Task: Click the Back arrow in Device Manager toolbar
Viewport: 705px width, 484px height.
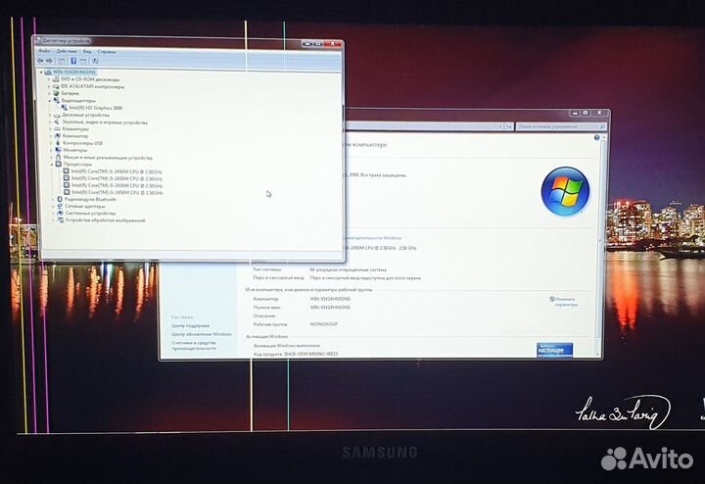Action: [x=41, y=61]
